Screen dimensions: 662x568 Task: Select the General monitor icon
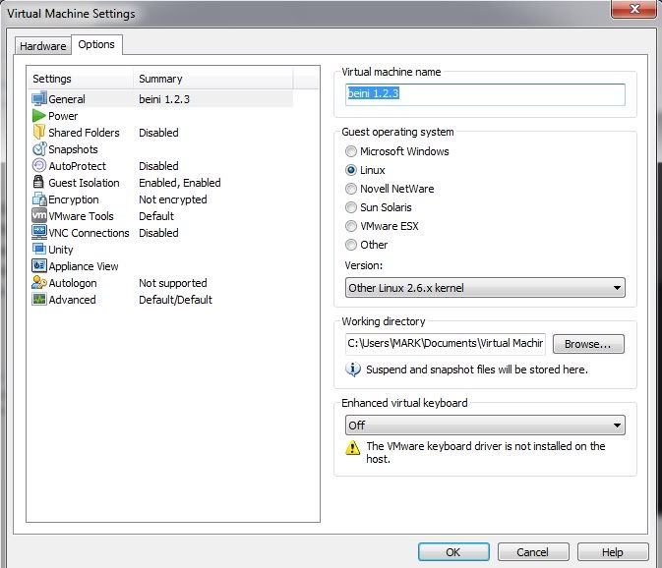[38, 98]
